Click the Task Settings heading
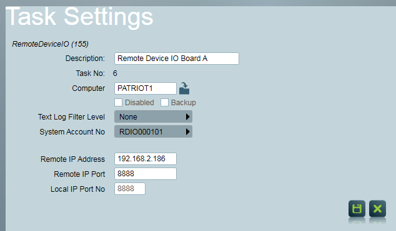 point(79,17)
